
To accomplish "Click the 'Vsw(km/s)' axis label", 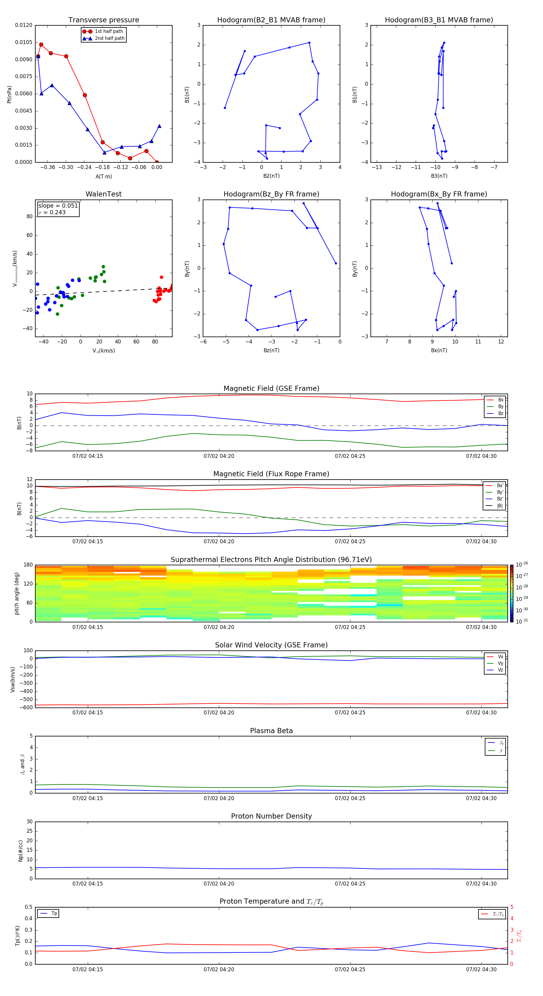I will pyautogui.click(x=13, y=679).
